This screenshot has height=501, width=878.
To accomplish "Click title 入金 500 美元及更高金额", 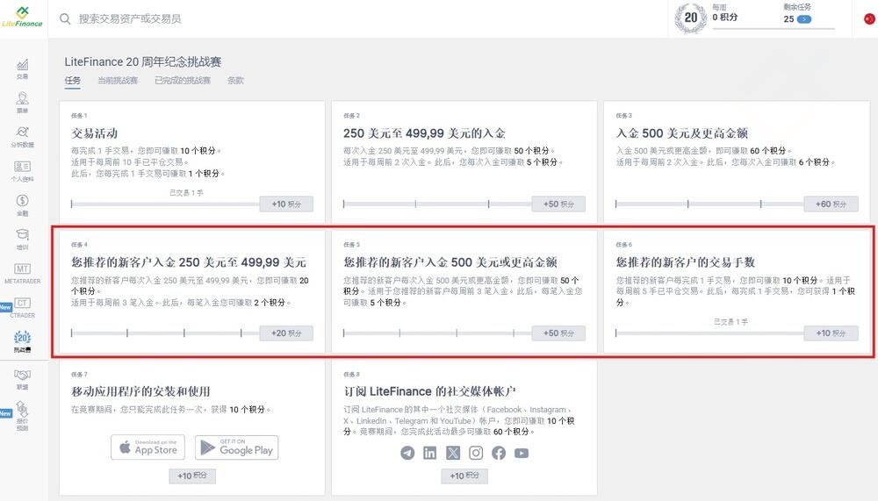I will (681, 133).
